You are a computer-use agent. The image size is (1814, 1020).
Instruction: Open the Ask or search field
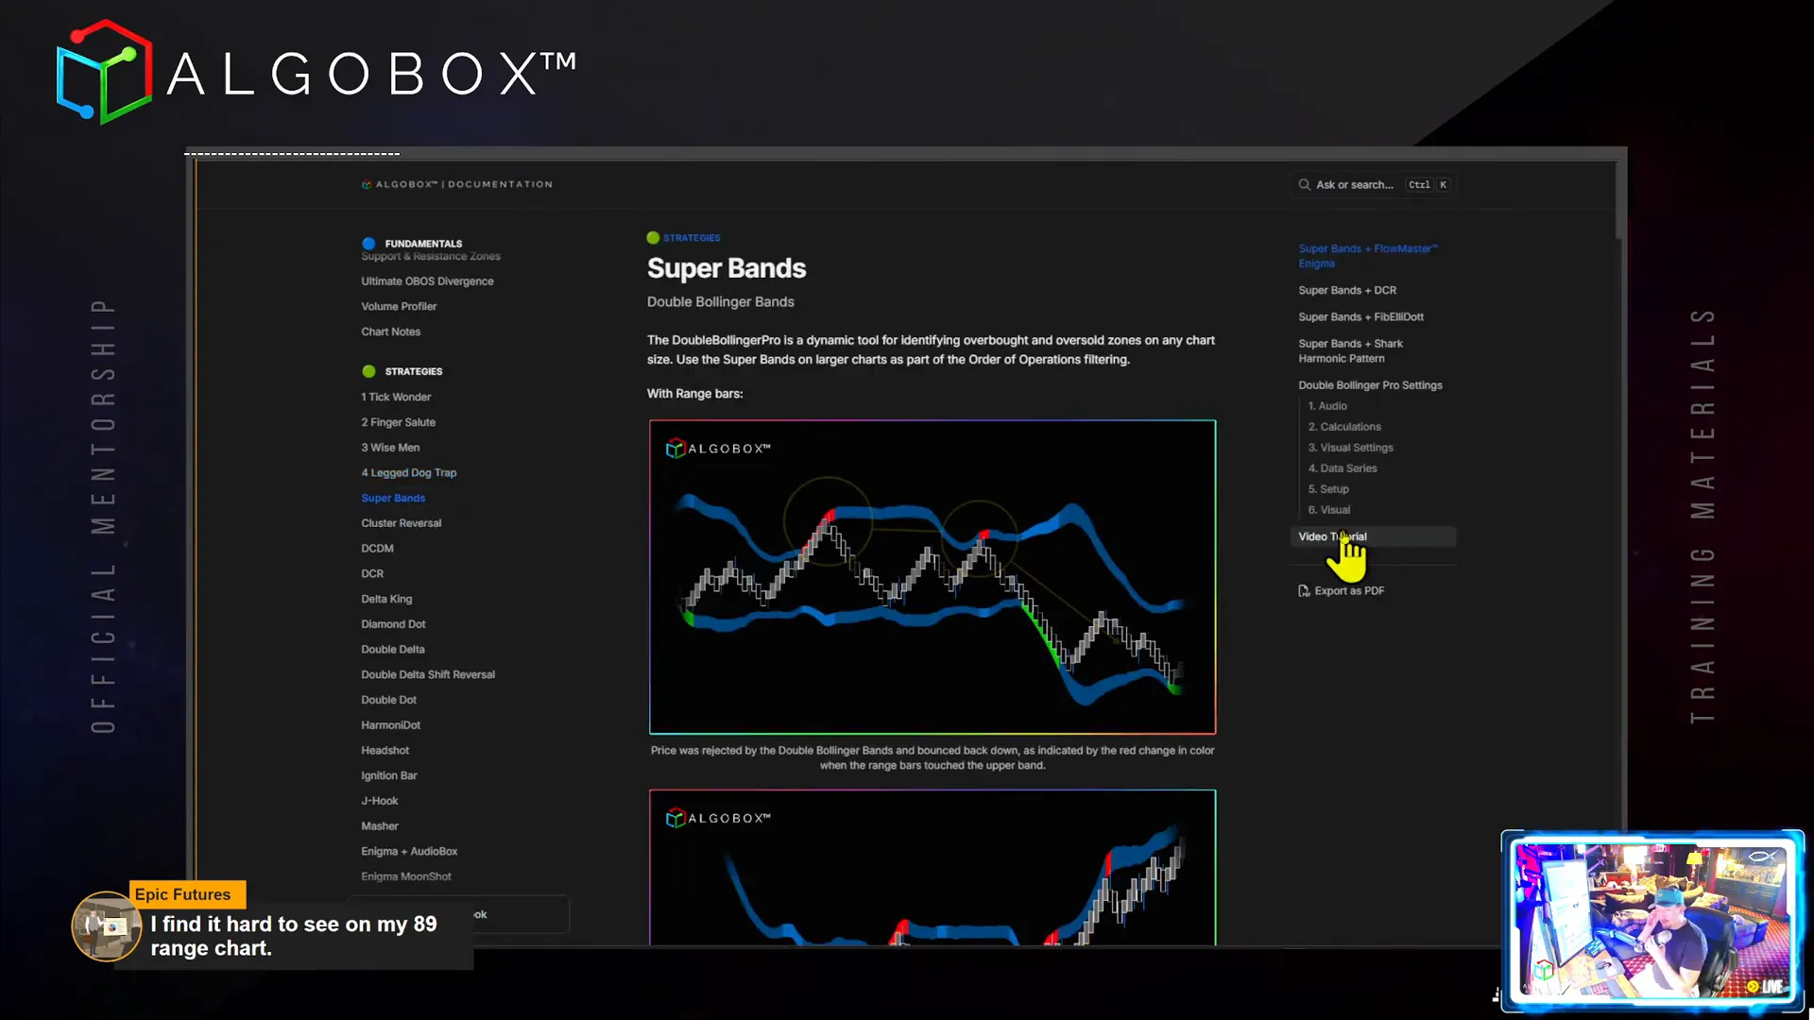pos(1373,185)
